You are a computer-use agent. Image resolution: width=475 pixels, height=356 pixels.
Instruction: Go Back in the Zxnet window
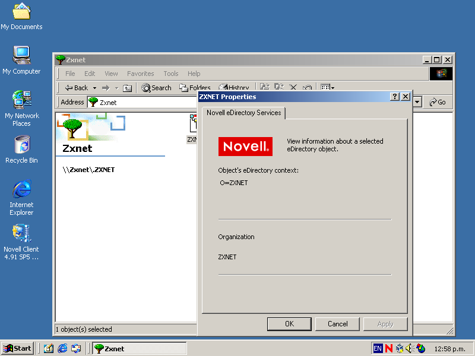(x=77, y=88)
